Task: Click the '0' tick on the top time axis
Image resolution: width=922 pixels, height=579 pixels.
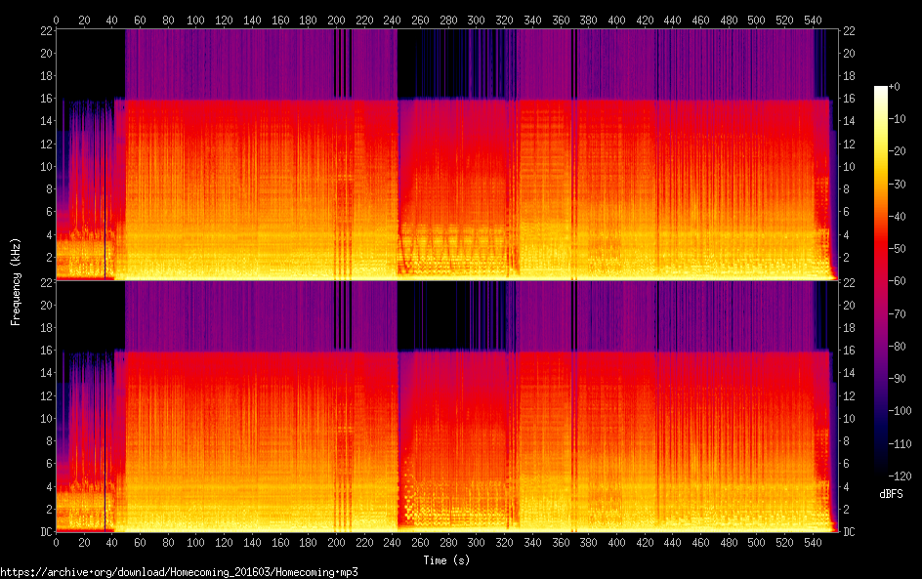Action: tap(56, 20)
